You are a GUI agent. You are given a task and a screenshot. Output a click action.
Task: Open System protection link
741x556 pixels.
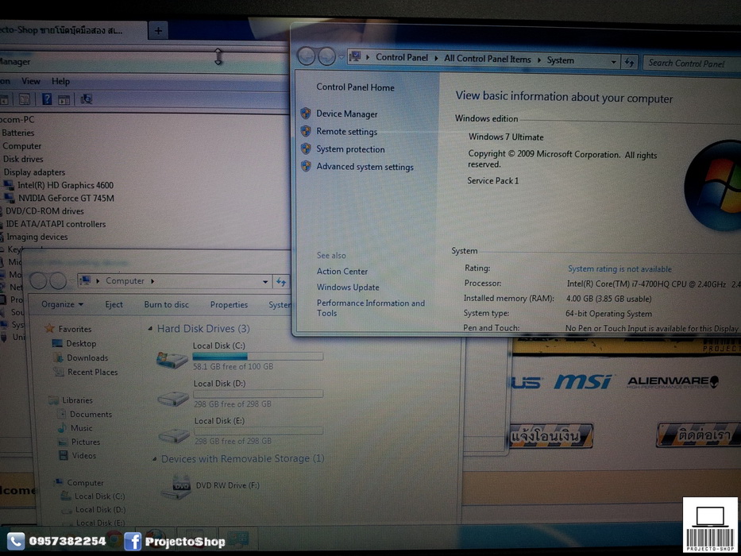[x=351, y=149]
